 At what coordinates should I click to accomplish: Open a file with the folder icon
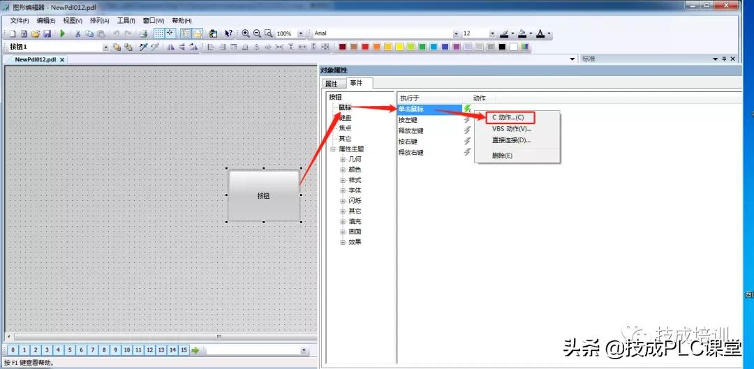pyautogui.click(x=36, y=33)
